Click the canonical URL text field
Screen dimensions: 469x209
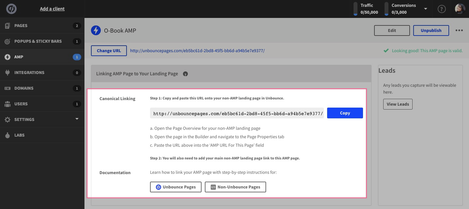point(237,113)
